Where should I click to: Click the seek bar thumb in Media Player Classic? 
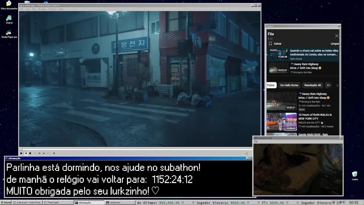pyautogui.click(x=21, y=149)
